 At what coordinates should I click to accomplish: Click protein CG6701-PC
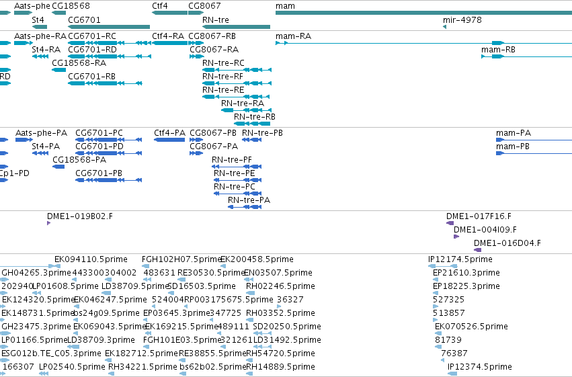tap(108, 140)
